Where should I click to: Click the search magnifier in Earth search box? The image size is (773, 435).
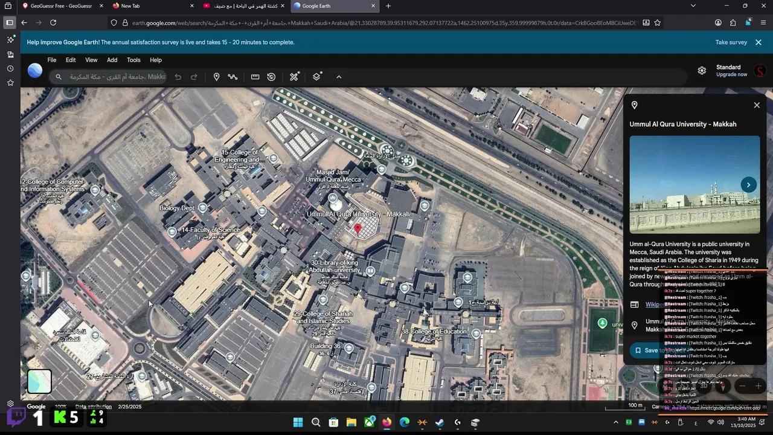[59, 77]
